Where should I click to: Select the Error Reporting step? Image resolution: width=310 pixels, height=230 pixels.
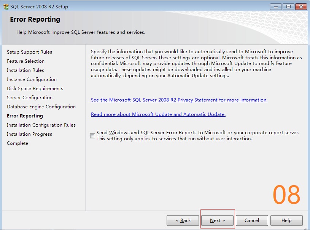click(x=25, y=116)
